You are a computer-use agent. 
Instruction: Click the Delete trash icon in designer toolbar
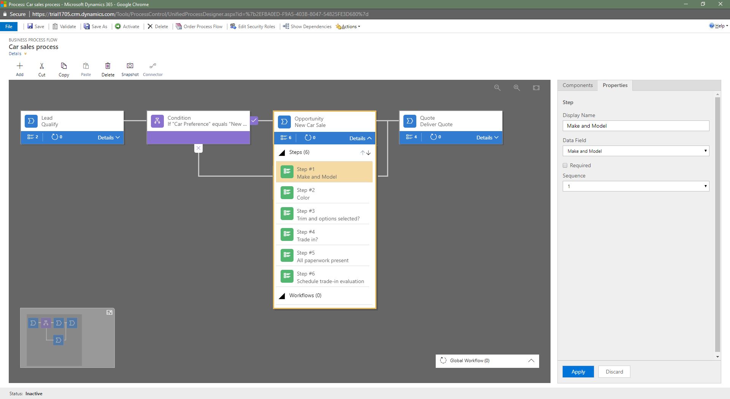click(x=108, y=66)
